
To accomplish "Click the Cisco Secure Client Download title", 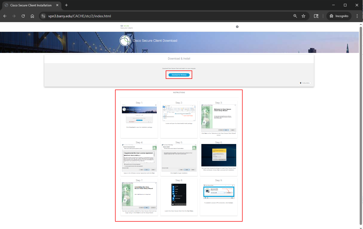I will tap(155, 41).
